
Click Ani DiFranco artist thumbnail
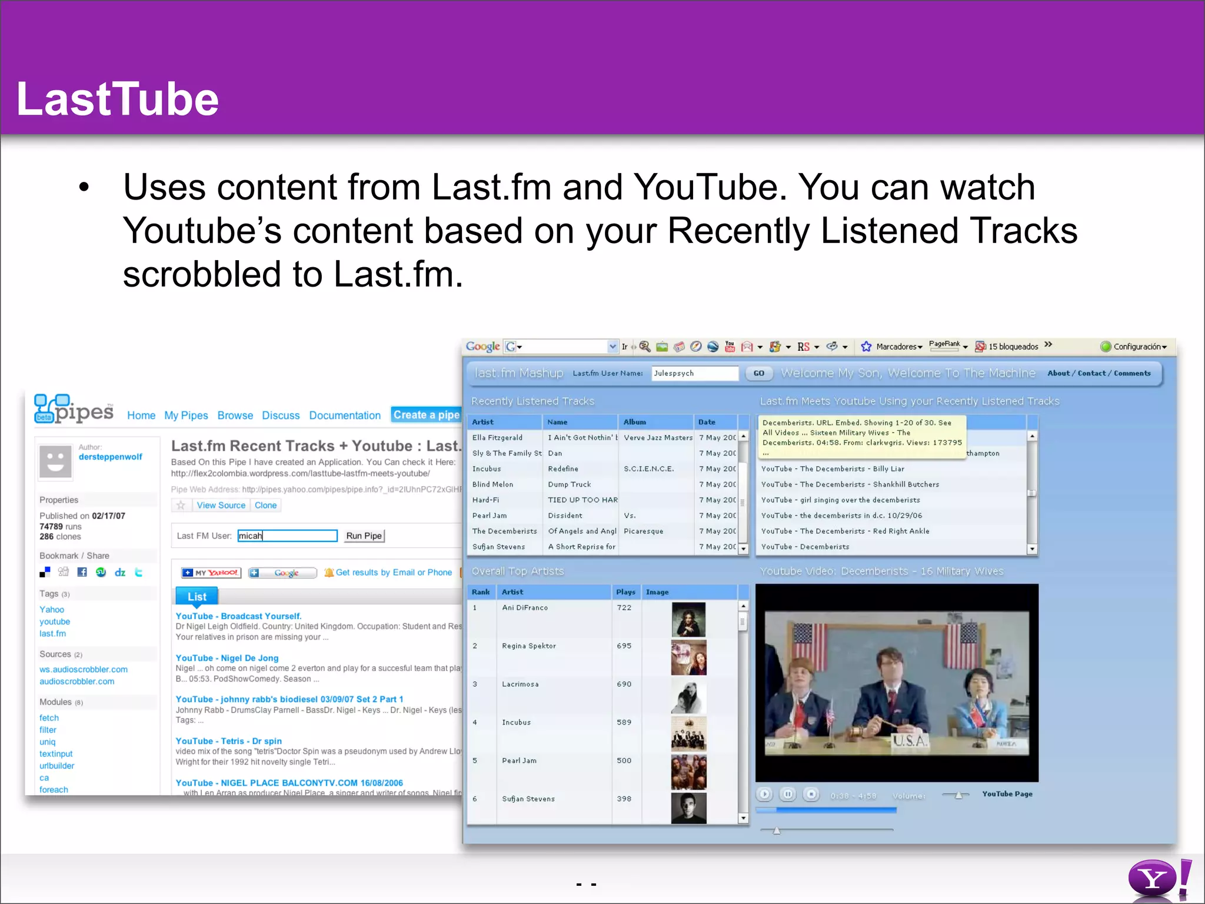tap(688, 619)
